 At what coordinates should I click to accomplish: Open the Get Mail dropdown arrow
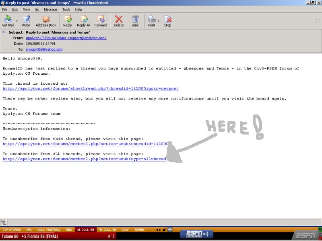(x=17, y=21)
